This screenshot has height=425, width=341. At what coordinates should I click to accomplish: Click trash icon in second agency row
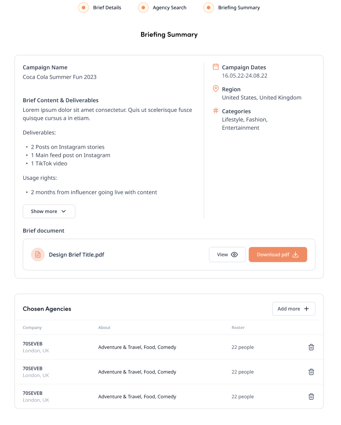(x=311, y=372)
